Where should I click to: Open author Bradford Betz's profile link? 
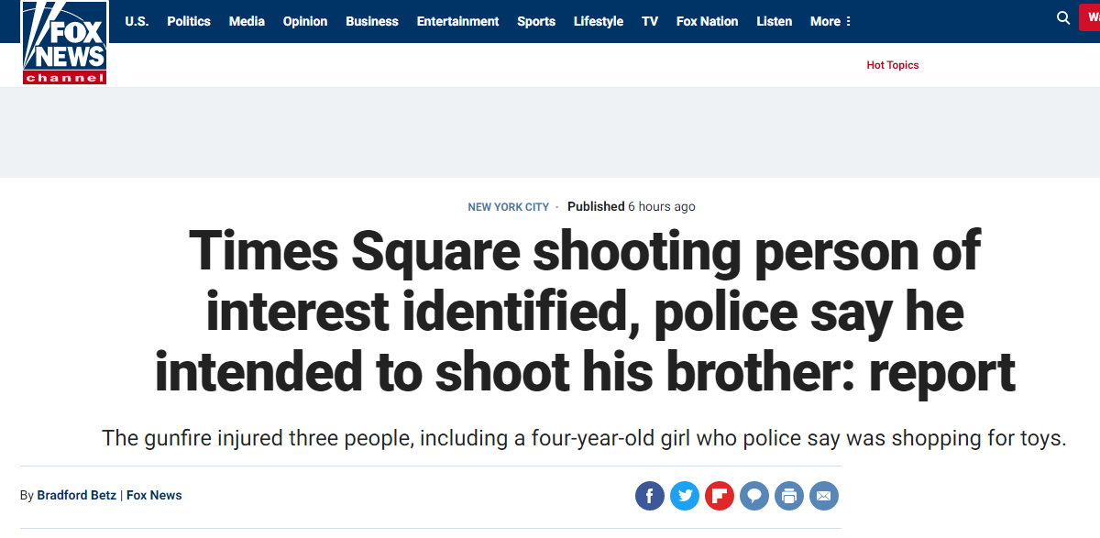(x=76, y=495)
